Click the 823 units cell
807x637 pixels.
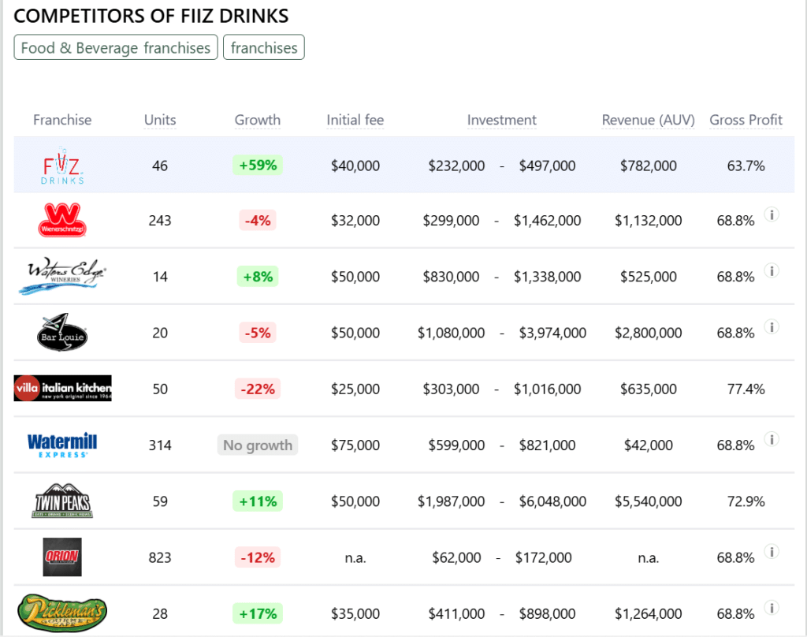point(160,557)
